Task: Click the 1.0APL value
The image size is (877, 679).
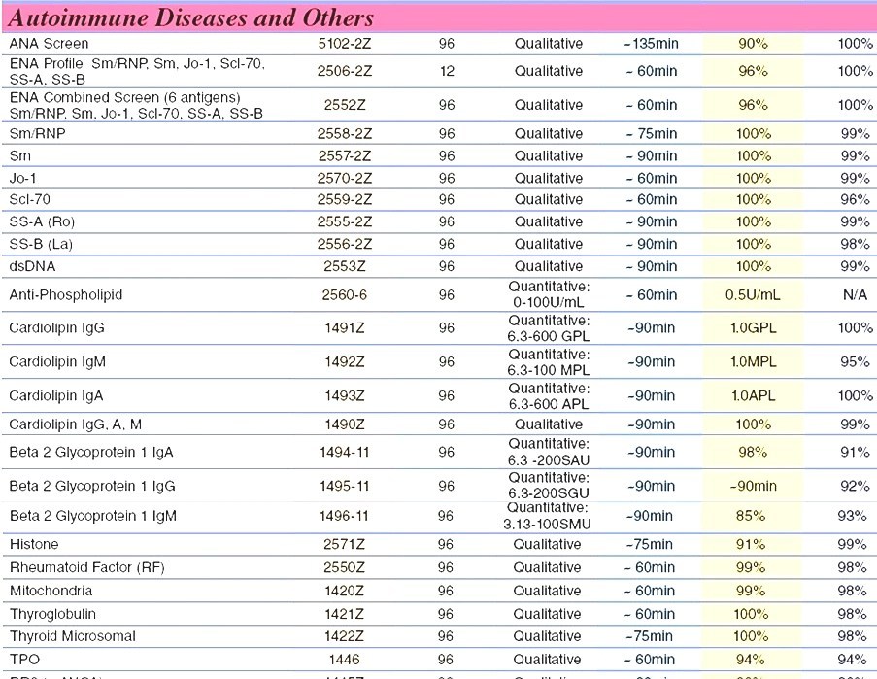Action: tap(754, 396)
